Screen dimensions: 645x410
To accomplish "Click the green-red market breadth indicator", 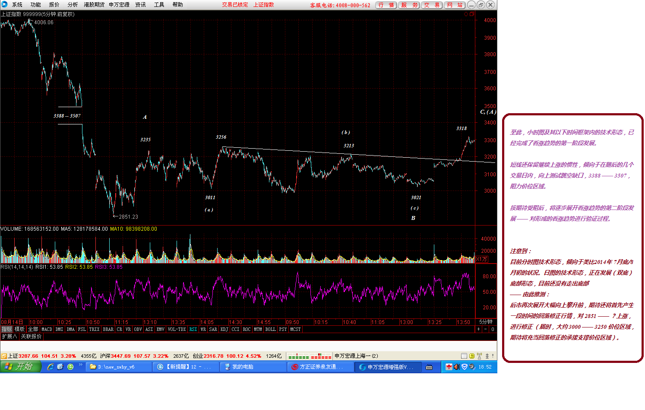I will coord(310,356).
